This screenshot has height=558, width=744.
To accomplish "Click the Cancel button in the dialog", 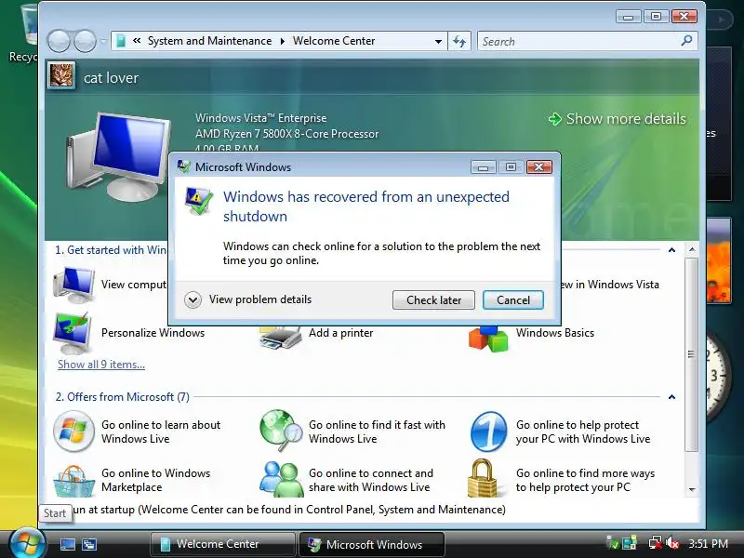I will coord(513,299).
